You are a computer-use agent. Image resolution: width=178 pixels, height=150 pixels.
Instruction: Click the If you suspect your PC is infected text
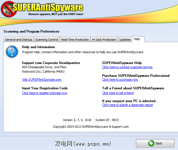pyautogui.click(x=130, y=101)
